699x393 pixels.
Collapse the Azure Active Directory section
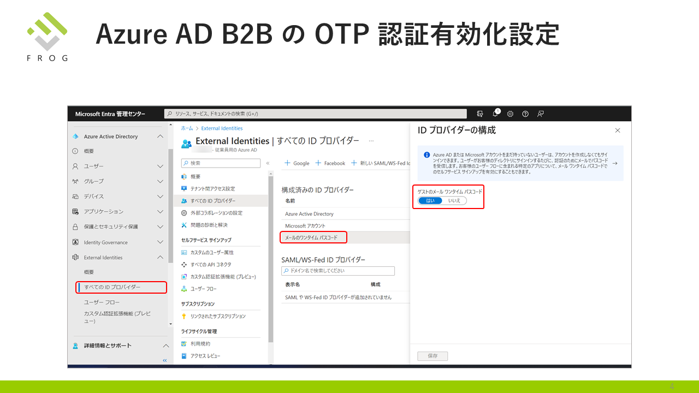pyautogui.click(x=160, y=136)
